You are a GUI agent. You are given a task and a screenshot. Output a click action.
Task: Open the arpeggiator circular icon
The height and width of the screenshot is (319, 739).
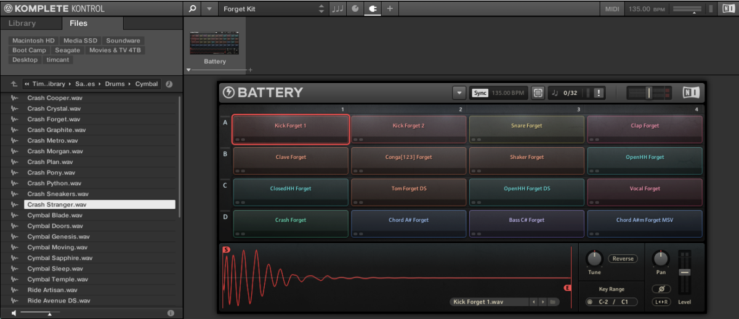coord(355,9)
